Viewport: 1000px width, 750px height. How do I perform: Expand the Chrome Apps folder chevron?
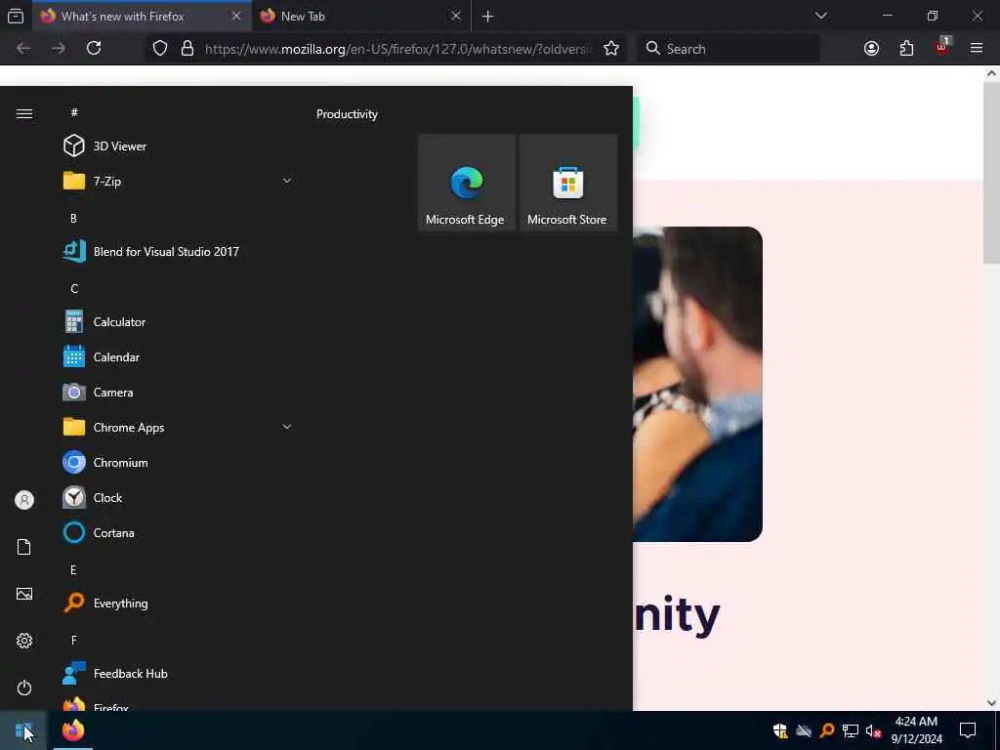tap(287, 427)
